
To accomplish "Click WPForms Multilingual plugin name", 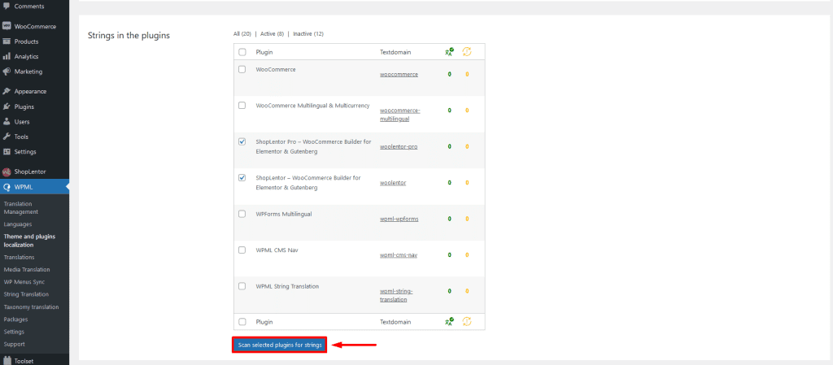I will (284, 214).
